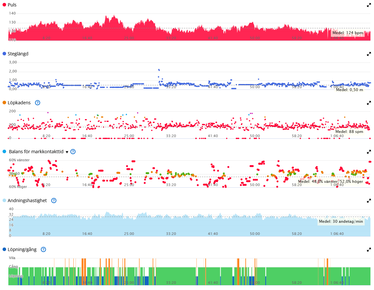Image resolution: width=374 pixels, height=290 pixels.
Task: Open help for Andningshastighet
Action: tap(54, 201)
